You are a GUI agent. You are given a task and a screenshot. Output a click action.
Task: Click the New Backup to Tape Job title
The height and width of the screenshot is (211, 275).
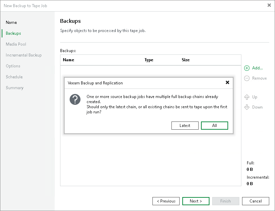[25, 6]
